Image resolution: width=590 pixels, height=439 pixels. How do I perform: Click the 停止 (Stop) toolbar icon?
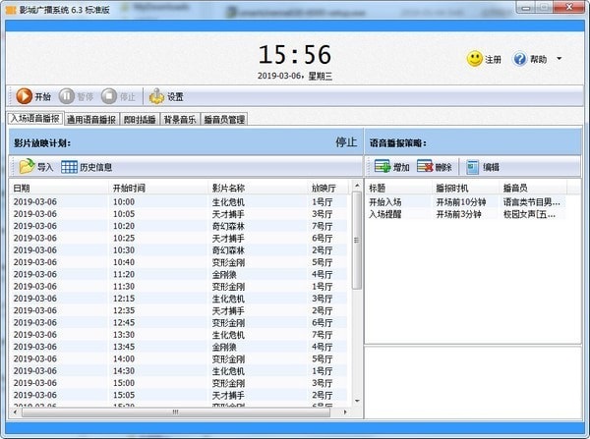pyautogui.click(x=109, y=96)
